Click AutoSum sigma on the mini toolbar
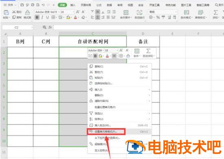Viewport: 224px width, 159px height. coord(148,51)
